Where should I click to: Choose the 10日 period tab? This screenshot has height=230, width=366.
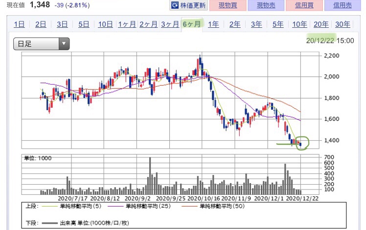[x=105, y=24]
